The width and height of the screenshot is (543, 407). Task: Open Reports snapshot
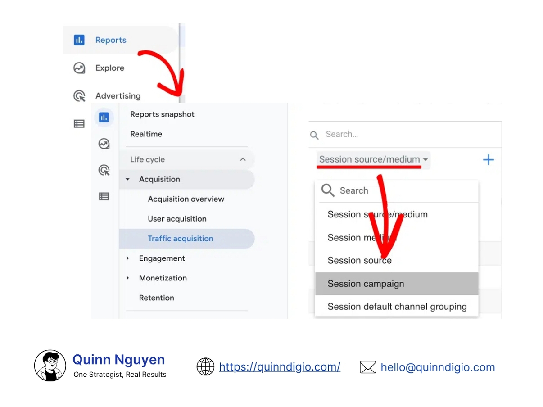(163, 114)
